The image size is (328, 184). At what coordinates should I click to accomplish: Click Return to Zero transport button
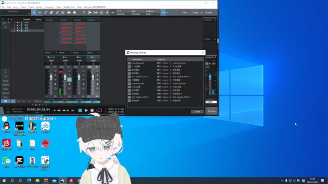pos(73,110)
